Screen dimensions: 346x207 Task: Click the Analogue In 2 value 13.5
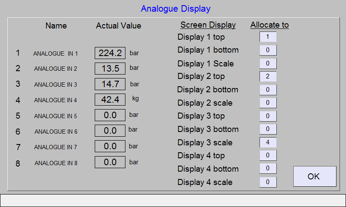coord(110,69)
